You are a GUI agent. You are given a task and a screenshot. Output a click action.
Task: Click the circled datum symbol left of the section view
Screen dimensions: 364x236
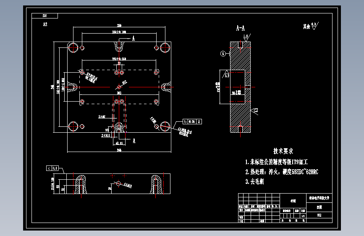(223, 54)
